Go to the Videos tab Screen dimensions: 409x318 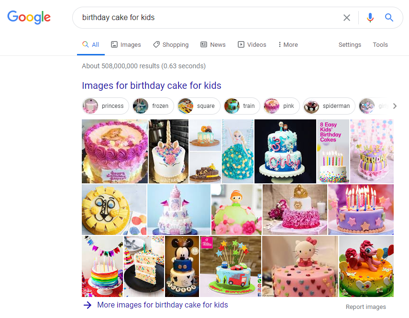(x=252, y=44)
